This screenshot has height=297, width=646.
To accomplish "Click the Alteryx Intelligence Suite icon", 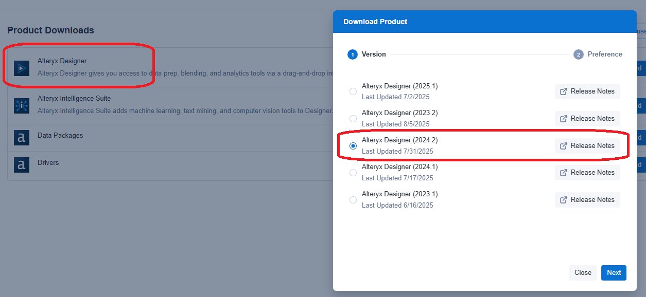I will coord(21,105).
